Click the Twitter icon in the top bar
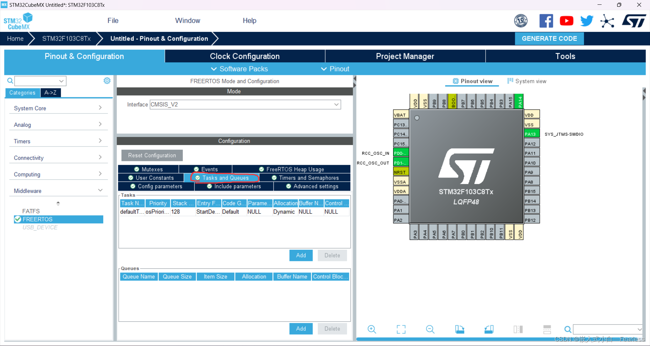The height and width of the screenshot is (346, 650). point(587,21)
